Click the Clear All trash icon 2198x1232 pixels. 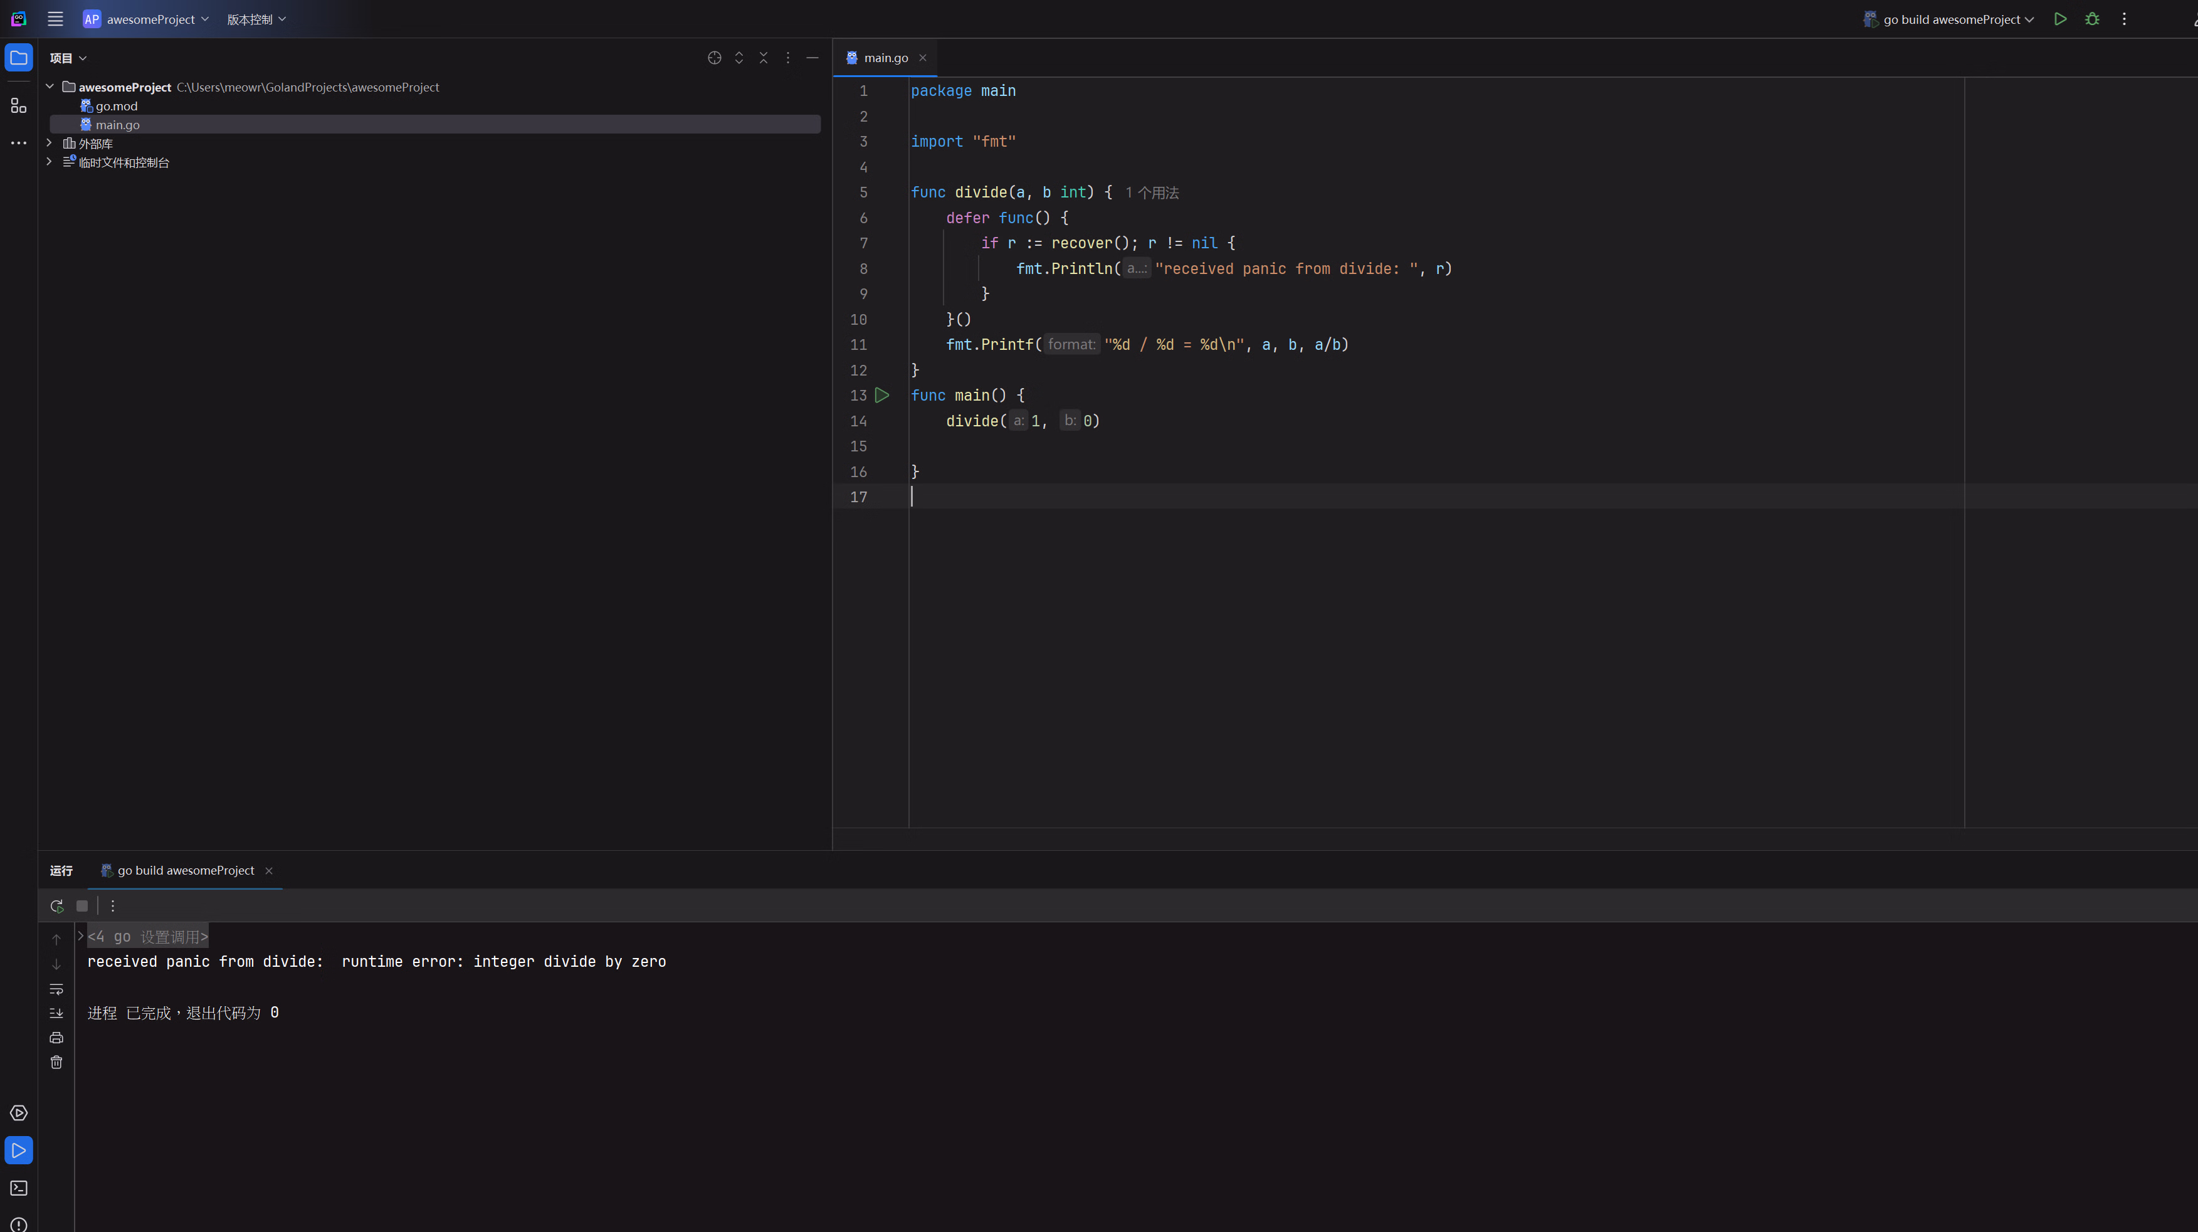click(56, 1062)
